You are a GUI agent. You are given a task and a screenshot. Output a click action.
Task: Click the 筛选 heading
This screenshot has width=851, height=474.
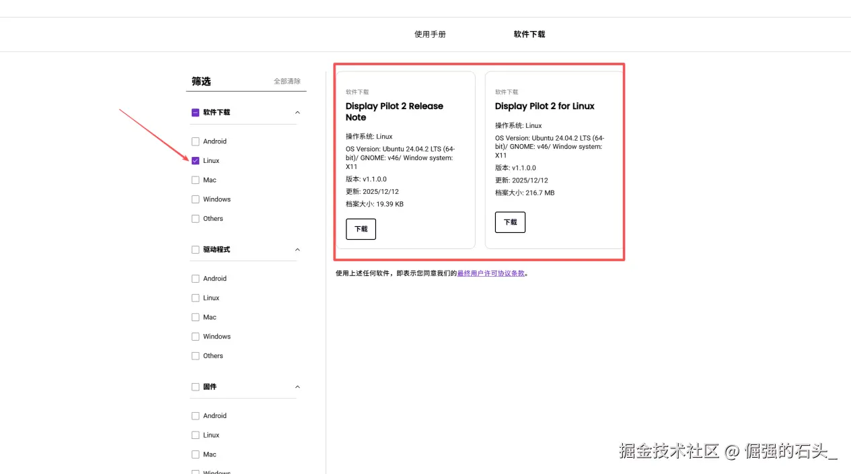click(201, 81)
